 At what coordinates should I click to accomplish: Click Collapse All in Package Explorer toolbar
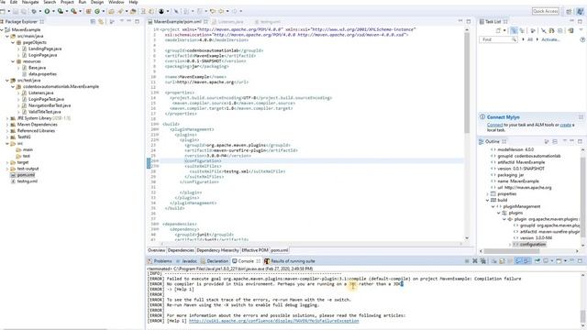point(93,22)
